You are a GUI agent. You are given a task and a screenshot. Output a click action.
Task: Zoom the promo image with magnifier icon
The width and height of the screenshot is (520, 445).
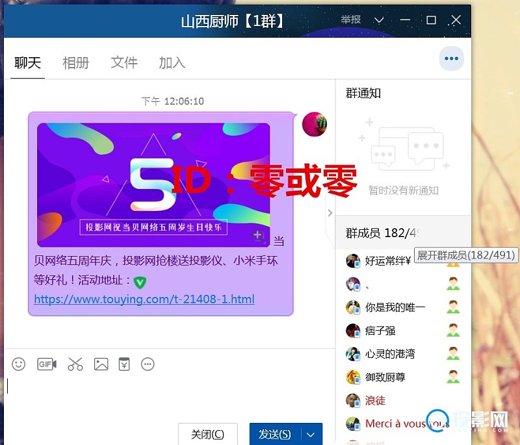[258, 235]
